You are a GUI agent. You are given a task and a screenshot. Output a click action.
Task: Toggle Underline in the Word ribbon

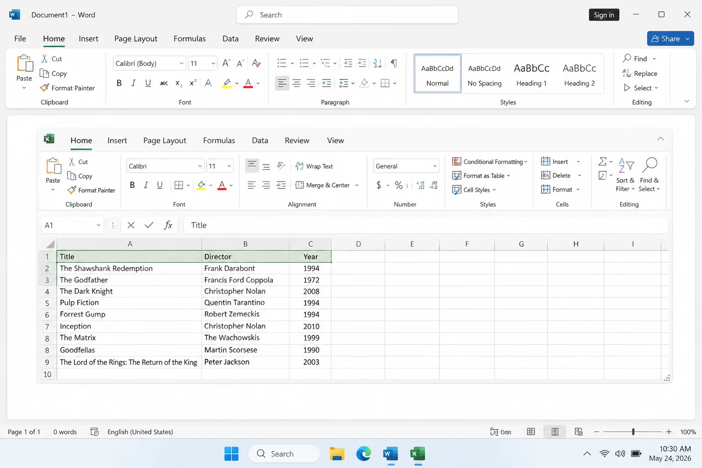(x=148, y=83)
